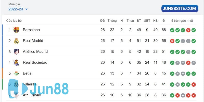
Task: Click the Atlético Madrid crest icon
Action: coord(16,52)
